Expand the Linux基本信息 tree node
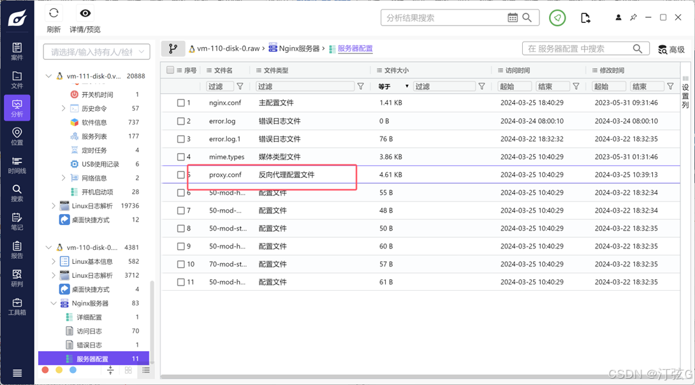 pyautogui.click(x=54, y=261)
